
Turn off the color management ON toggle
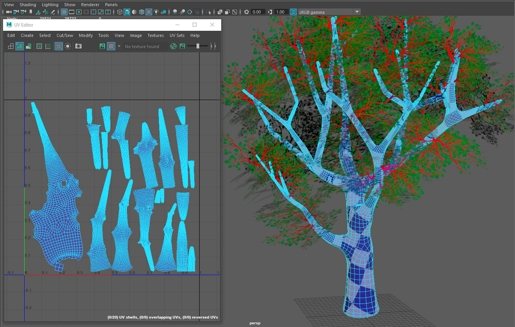[x=293, y=12]
